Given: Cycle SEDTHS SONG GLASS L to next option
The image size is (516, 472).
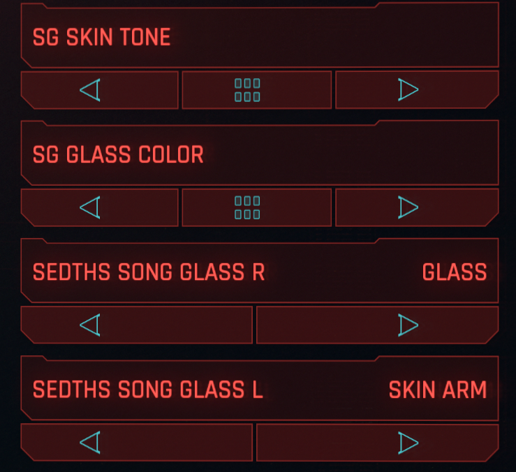Looking at the screenshot, I should coord(408,442).
